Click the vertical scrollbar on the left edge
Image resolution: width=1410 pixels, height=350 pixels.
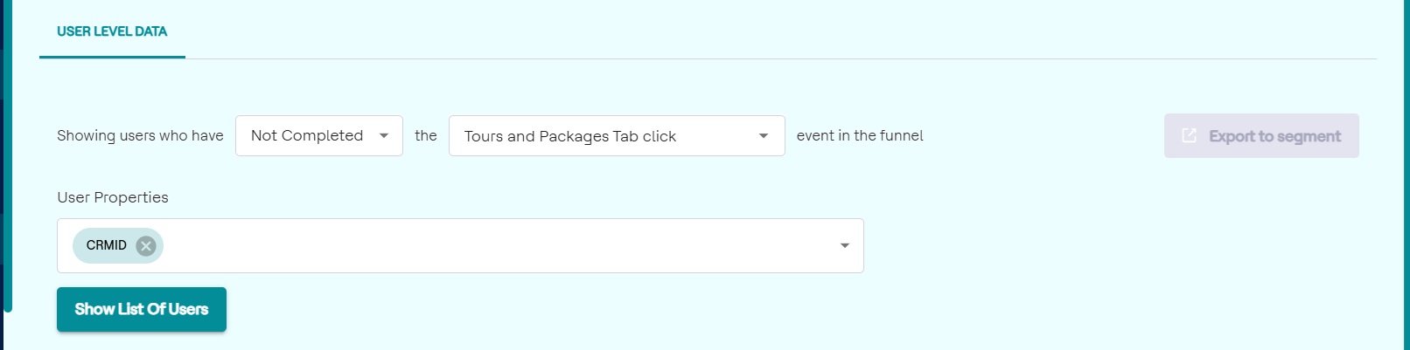(8, 175)
